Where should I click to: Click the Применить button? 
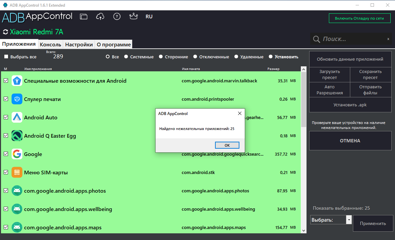(373, 223)
